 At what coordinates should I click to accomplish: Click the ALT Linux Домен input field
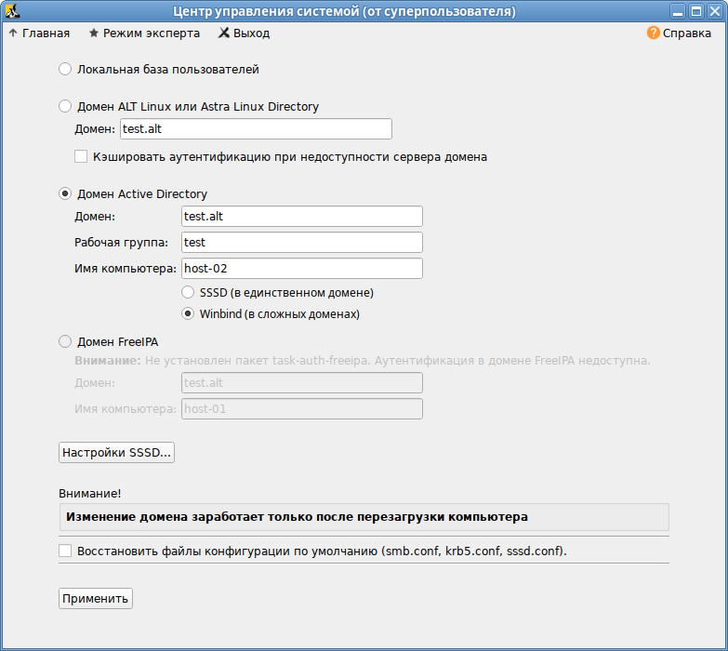tap(256, 129)
